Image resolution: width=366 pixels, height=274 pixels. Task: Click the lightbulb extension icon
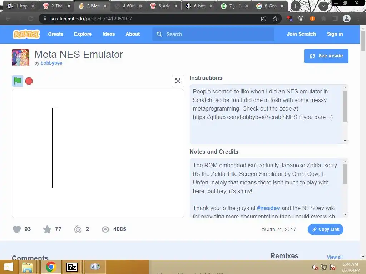click(301, 19)
